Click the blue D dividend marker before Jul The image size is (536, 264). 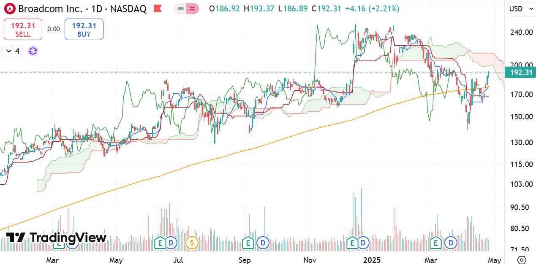tap(171, 243)
